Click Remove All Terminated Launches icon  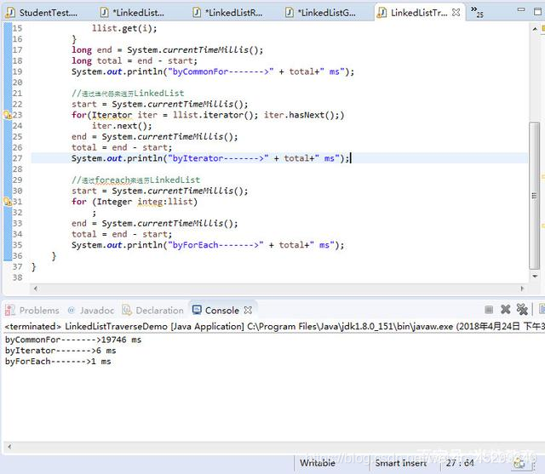[x=522, y=310]
